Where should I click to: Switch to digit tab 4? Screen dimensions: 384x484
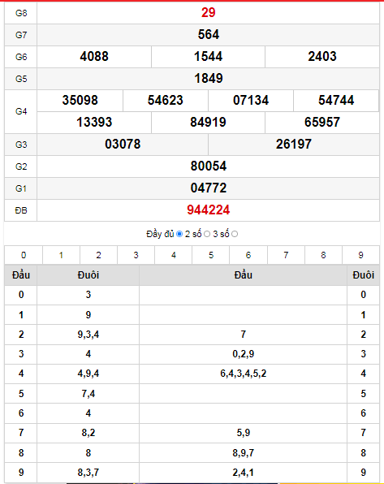(174, 255)
